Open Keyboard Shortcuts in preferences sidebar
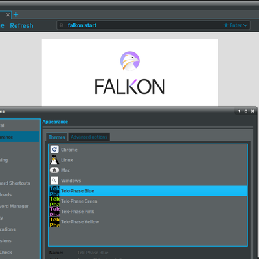Image resolution: width=259 pixels, height=259 pixels. point(20,183)
